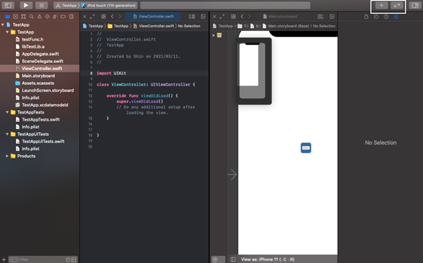The height and width of the screenshot is (263, 423).
Task: Expand the storyboard document outline triangle
Action: click(214, 35)
